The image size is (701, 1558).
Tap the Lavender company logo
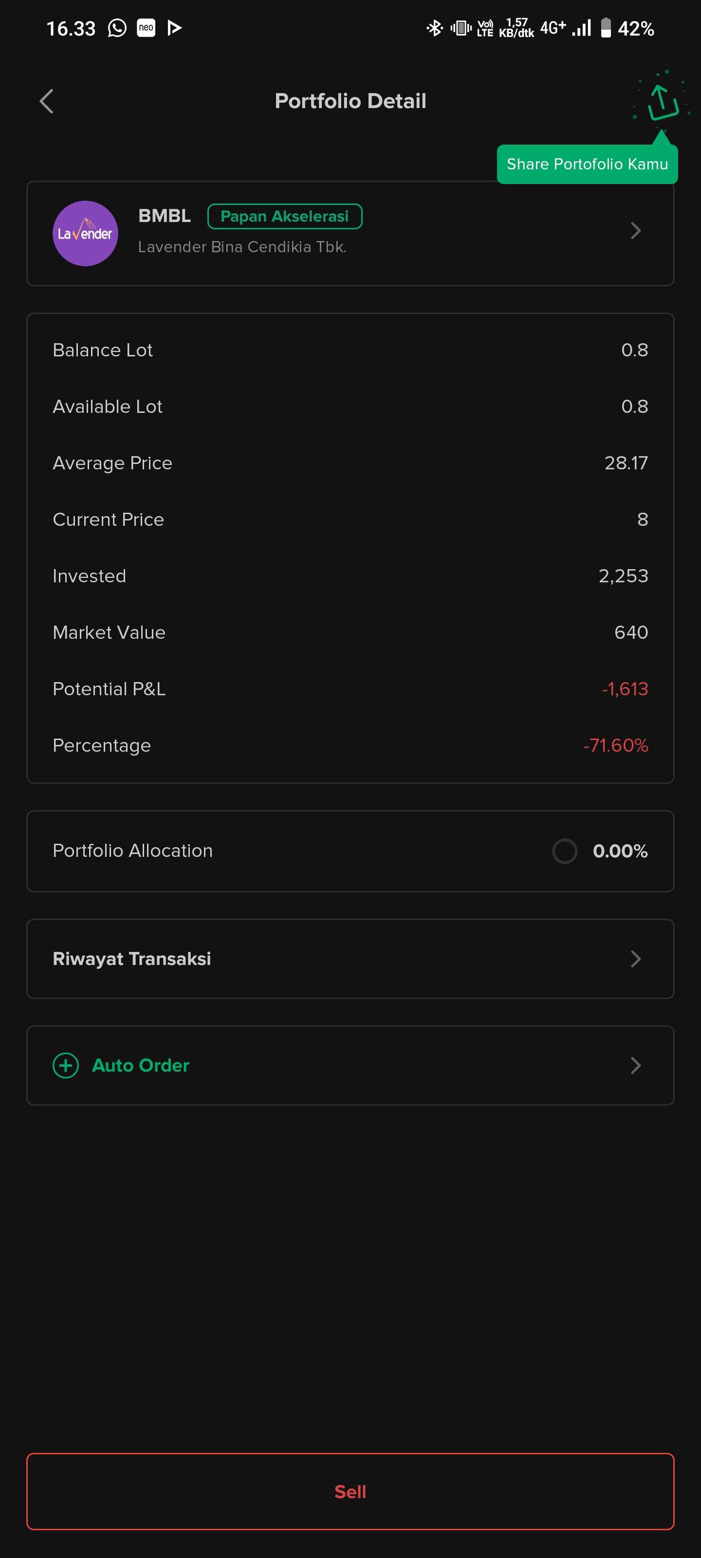(x=85, y=234)
